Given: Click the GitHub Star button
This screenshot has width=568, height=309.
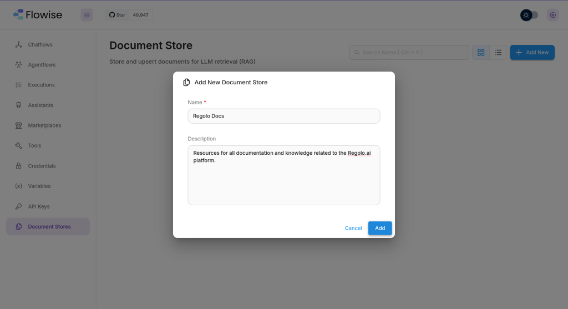Looking at the screenshot, I should [117, 15].
